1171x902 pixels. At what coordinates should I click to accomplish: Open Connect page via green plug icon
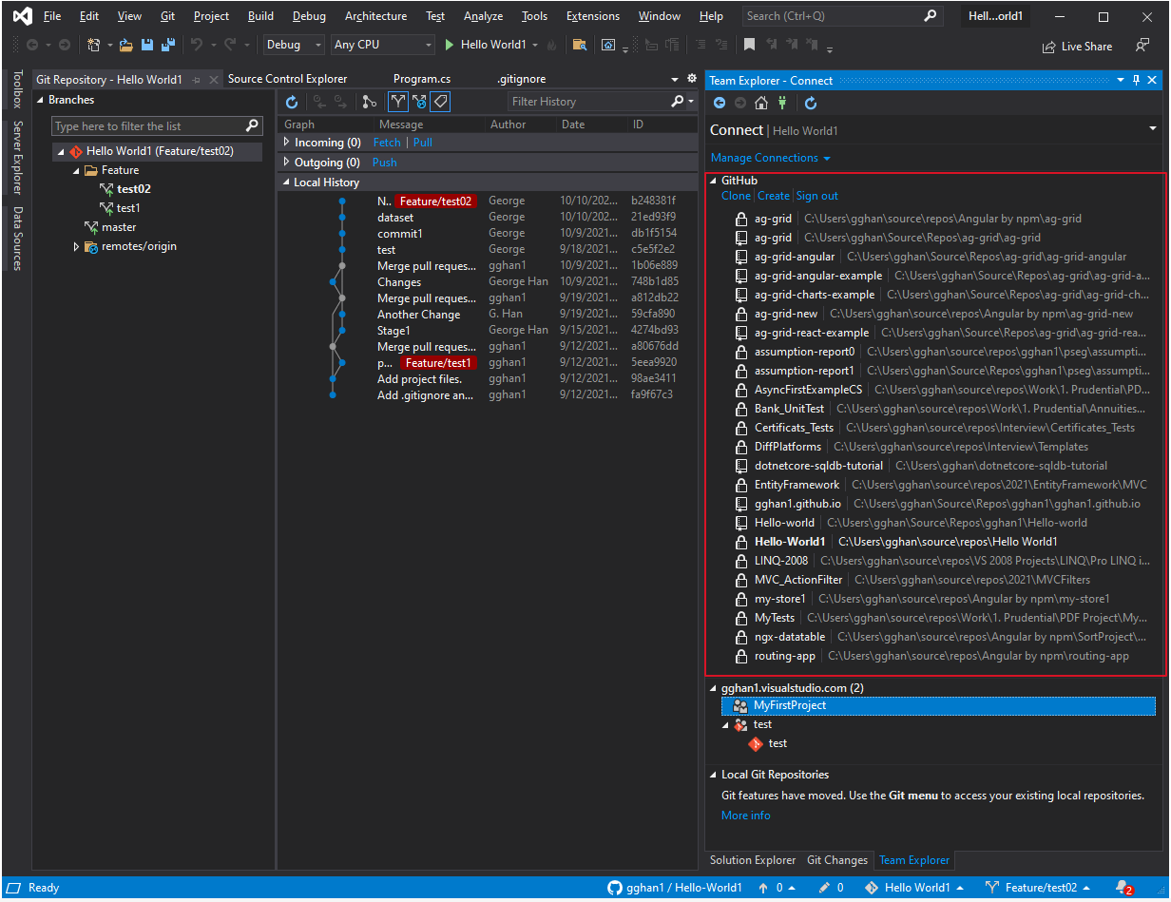coord(783,103)
